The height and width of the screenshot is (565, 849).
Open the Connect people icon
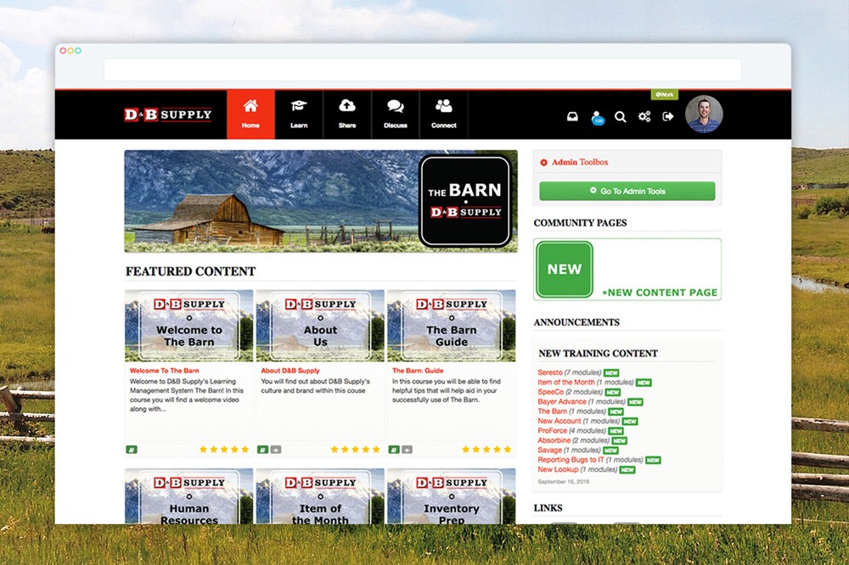click(443, 113)
